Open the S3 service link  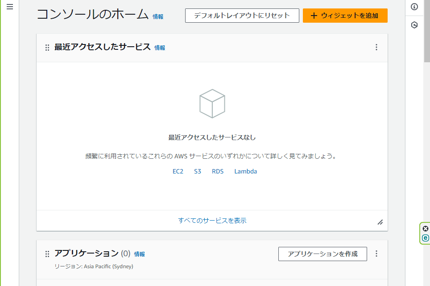(x=198, y=171)
